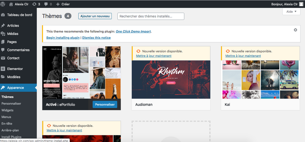
Task: Open user avatar in admin bar
Action: (x=301, y=4)
